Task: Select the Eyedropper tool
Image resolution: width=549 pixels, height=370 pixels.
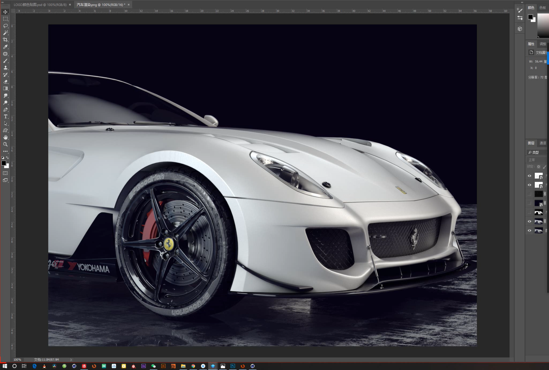Action: click(x=5, y=47)
